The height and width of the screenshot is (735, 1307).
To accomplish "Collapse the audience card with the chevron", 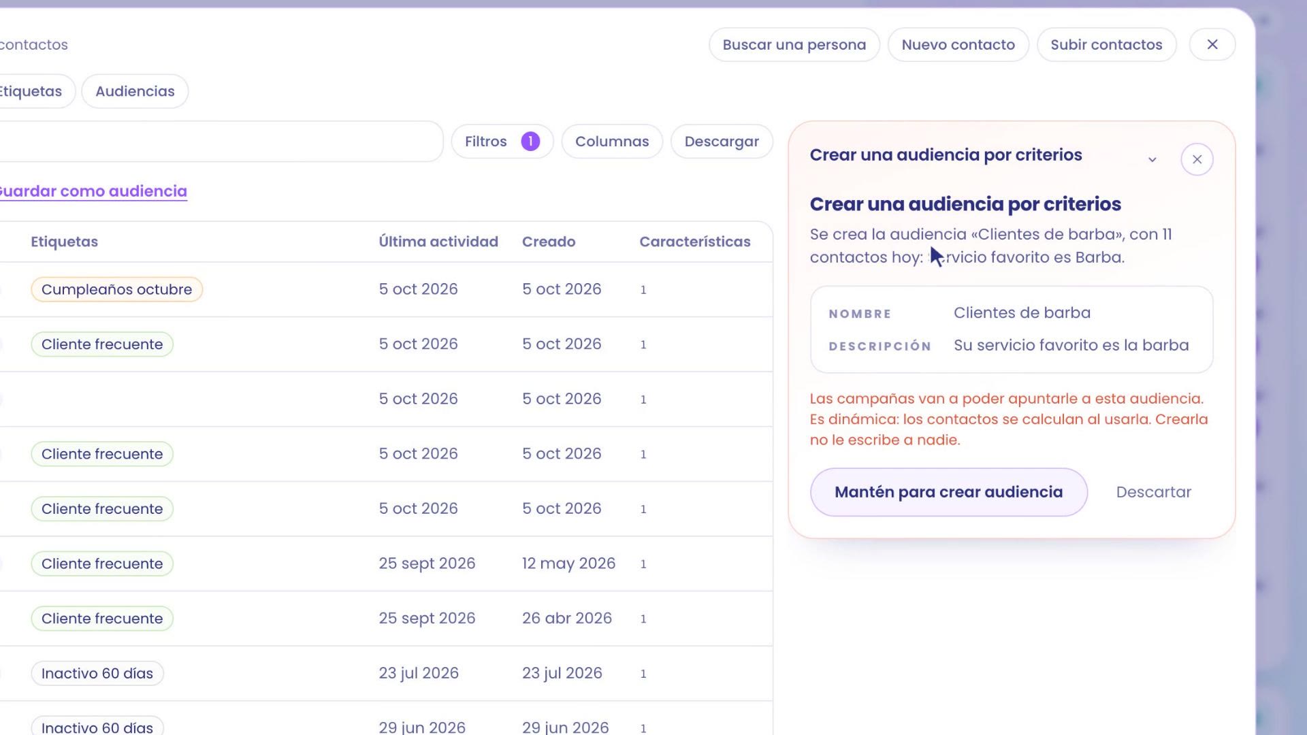I will (1152, 159).
